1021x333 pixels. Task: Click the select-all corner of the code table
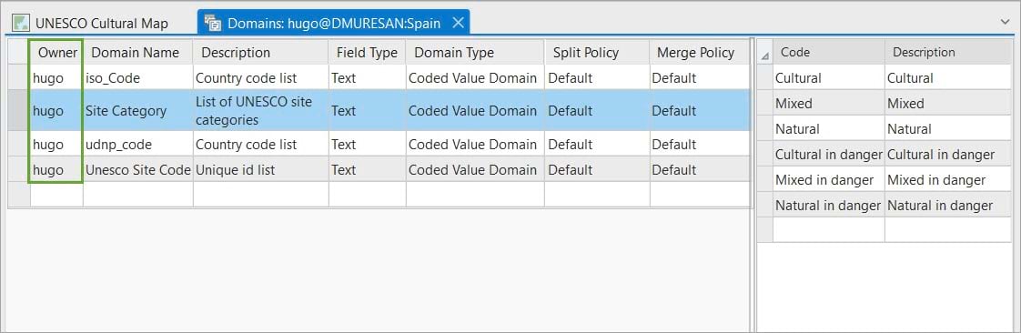(765, 53)
